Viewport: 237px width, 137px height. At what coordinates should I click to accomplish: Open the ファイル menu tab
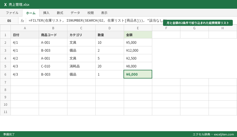(12, 13)
